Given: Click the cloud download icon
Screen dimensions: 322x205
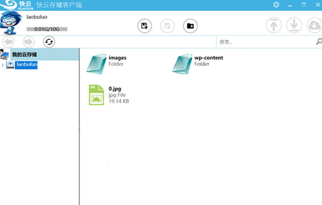Looking at the screenshot, I should pos(314,25).
